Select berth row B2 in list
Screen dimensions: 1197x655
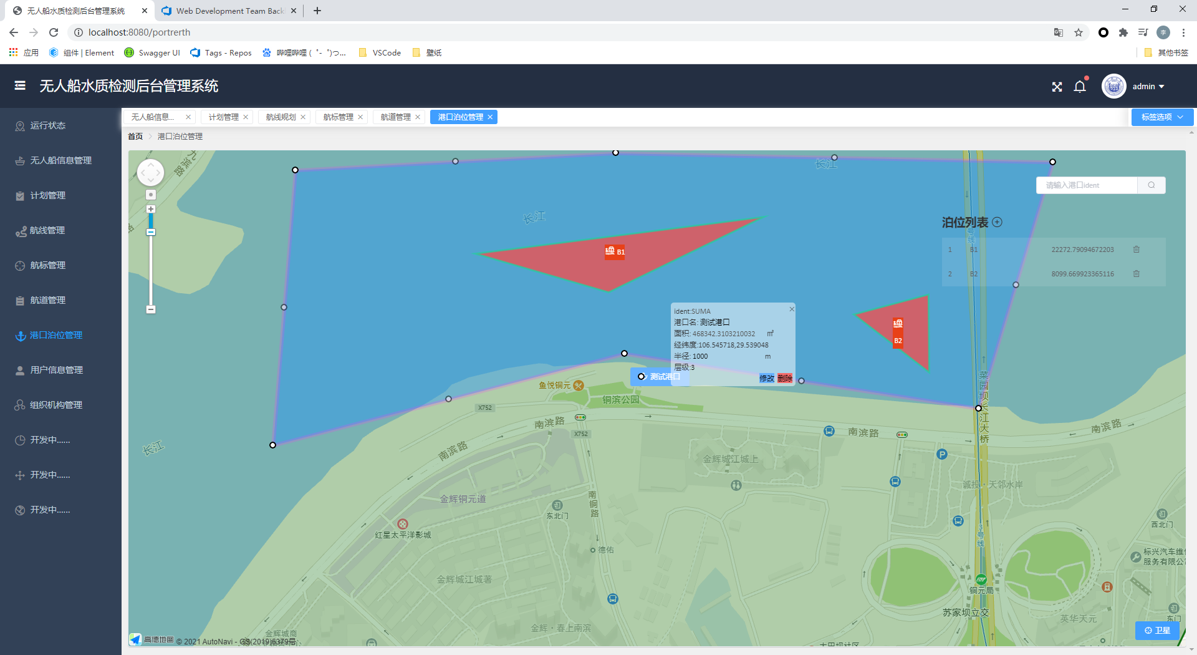pyautogui.click(x=1054, y=274)
